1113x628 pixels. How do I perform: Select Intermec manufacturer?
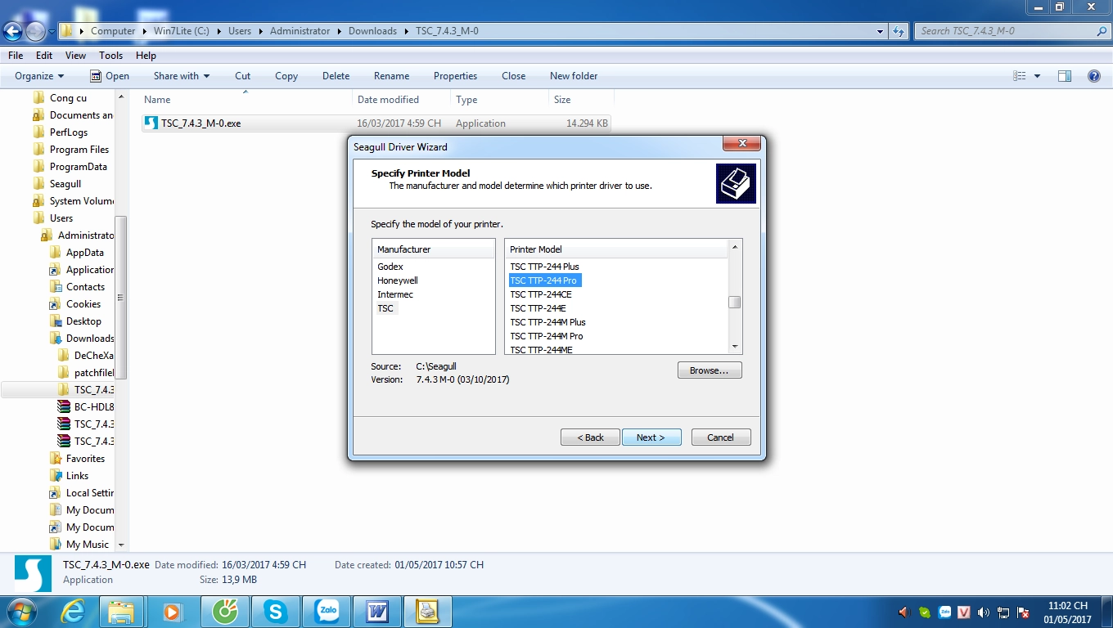pos(395,294)
